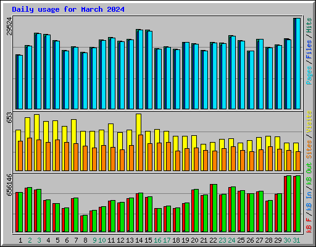Click day label 1 on the x-axis
316x247 pixels.
click(x=20, y=240)
